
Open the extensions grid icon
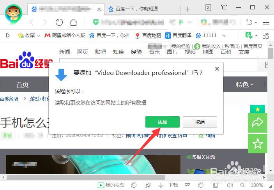coord(265,36)
